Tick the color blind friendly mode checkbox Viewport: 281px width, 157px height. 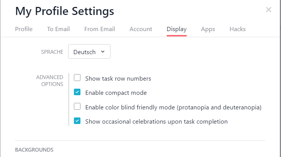pos(77,107)
